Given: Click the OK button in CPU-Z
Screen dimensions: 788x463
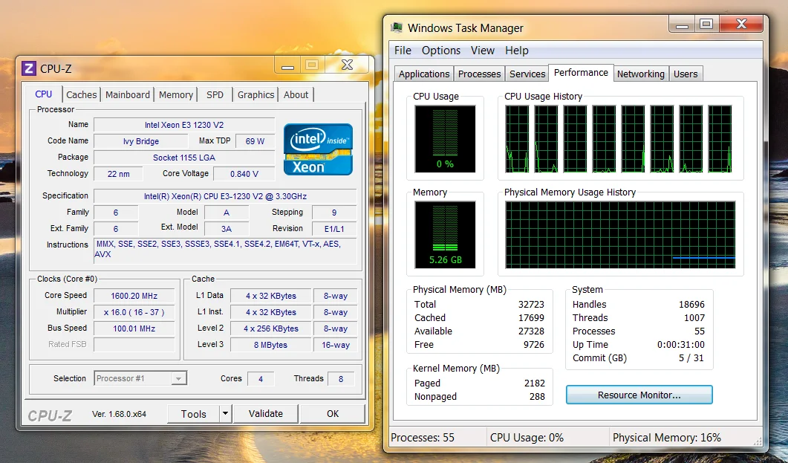Looking at the screenshot, I should pyautogui.click(x=333, y=414).
